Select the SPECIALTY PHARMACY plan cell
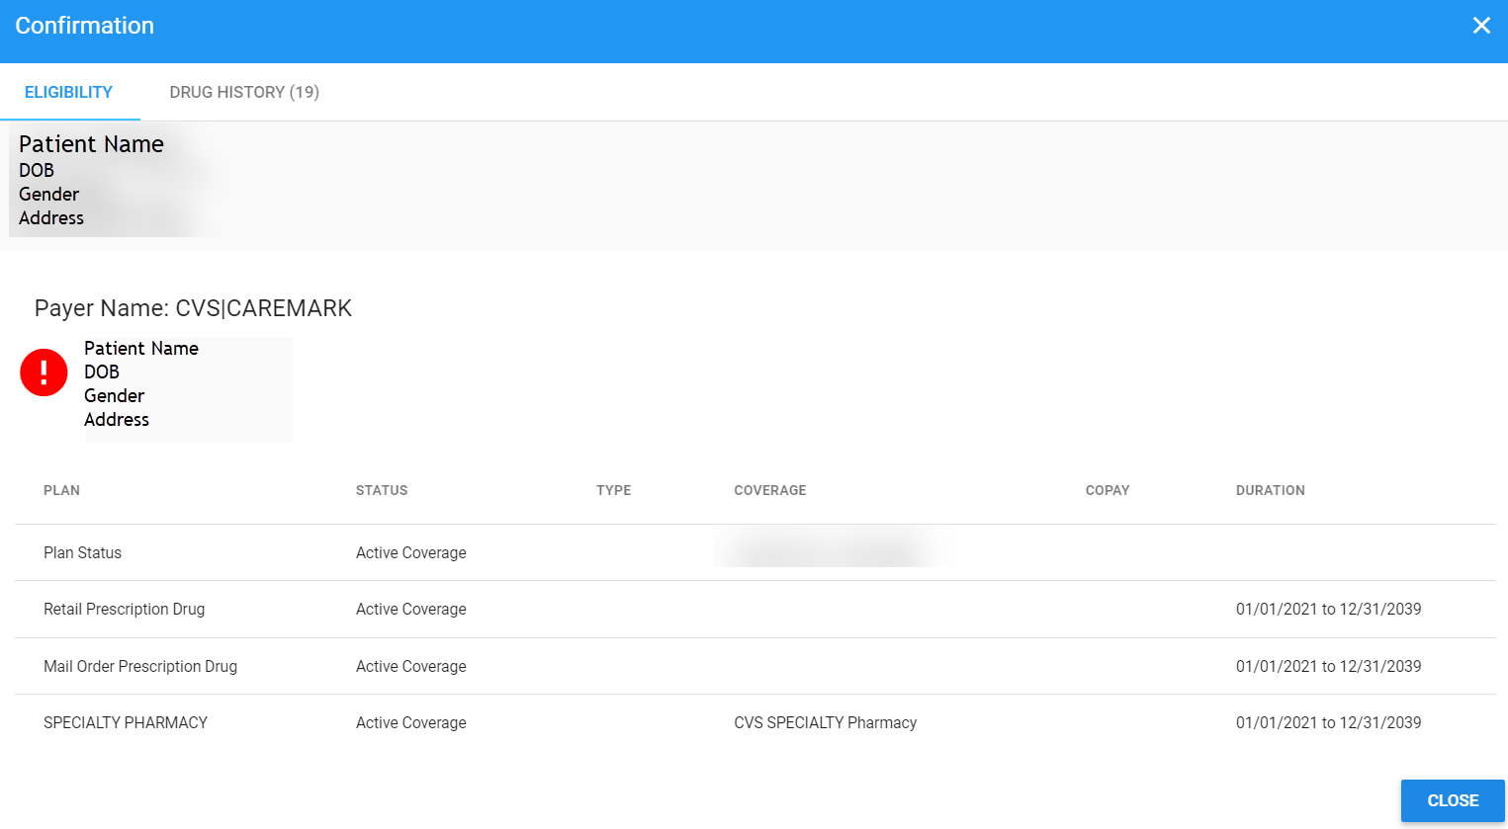The image size is (1508, 829). 126,722
